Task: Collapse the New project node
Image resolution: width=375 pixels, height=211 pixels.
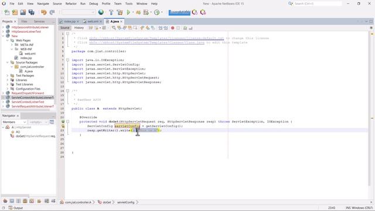Action: (3, 36)
